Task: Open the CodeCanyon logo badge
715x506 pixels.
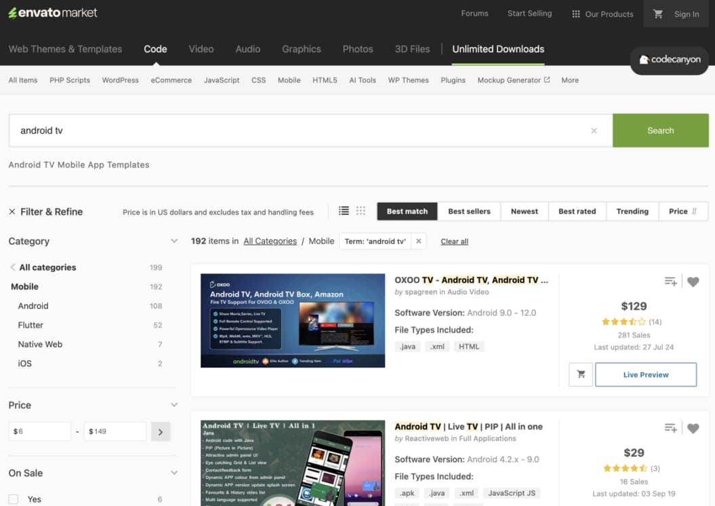Action: [x=670, y=59]
